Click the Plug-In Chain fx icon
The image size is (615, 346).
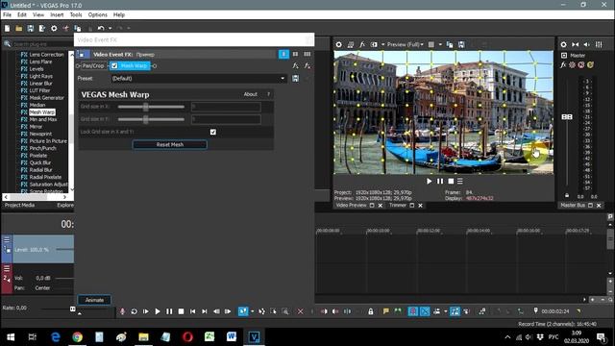[x=295, y=66]
